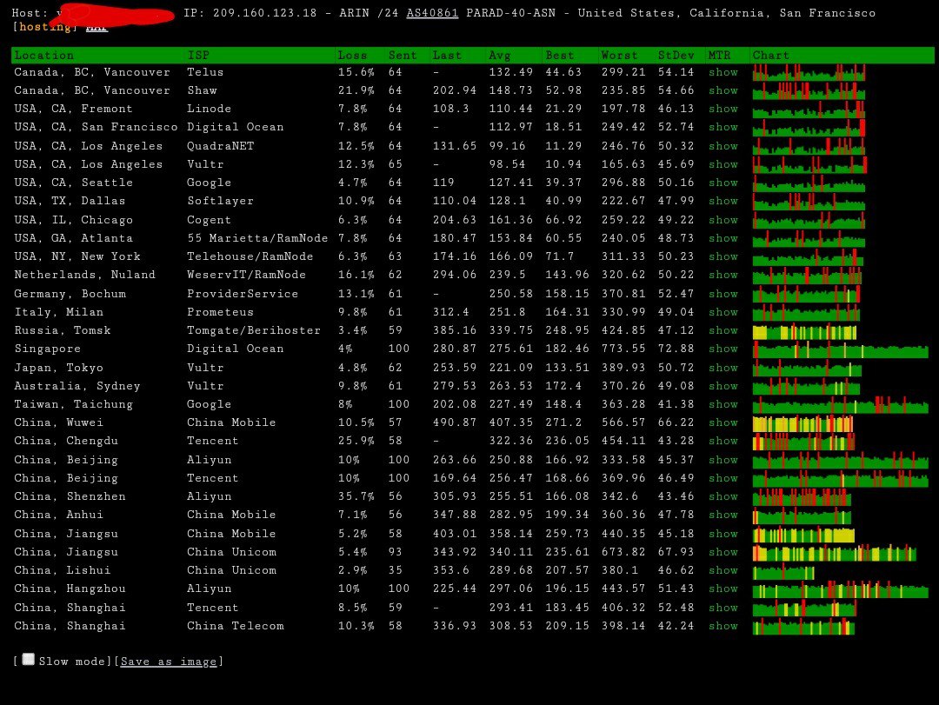Open the AS40861 network link
Viewport: 939px width, 705px height.
pyautogui.click(x=432, y=13)
